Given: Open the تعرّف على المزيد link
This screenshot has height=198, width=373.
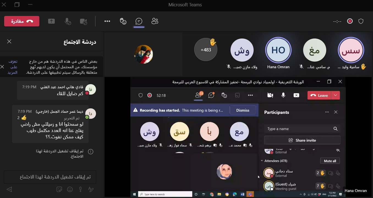Looking at the screenshot, I should (x=13, y=67).
